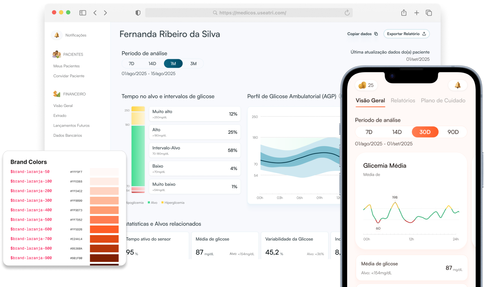The width and height of the screenshot is (484, 287).
Task: Click the privacy shield icon
Action: point(138,13)
